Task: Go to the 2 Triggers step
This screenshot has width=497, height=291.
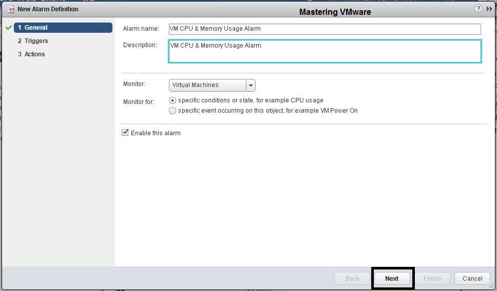Action: [x=33, y=41]
